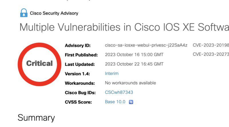Viewport: 229px width, 127px height.
Task: Click the Advisory ID label
Action: point(78,46)
